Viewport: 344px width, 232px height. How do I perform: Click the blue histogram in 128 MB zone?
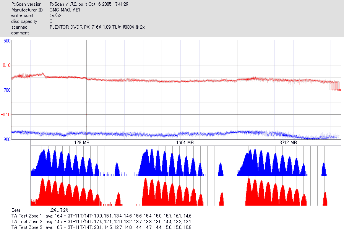(x=79, y=162)
